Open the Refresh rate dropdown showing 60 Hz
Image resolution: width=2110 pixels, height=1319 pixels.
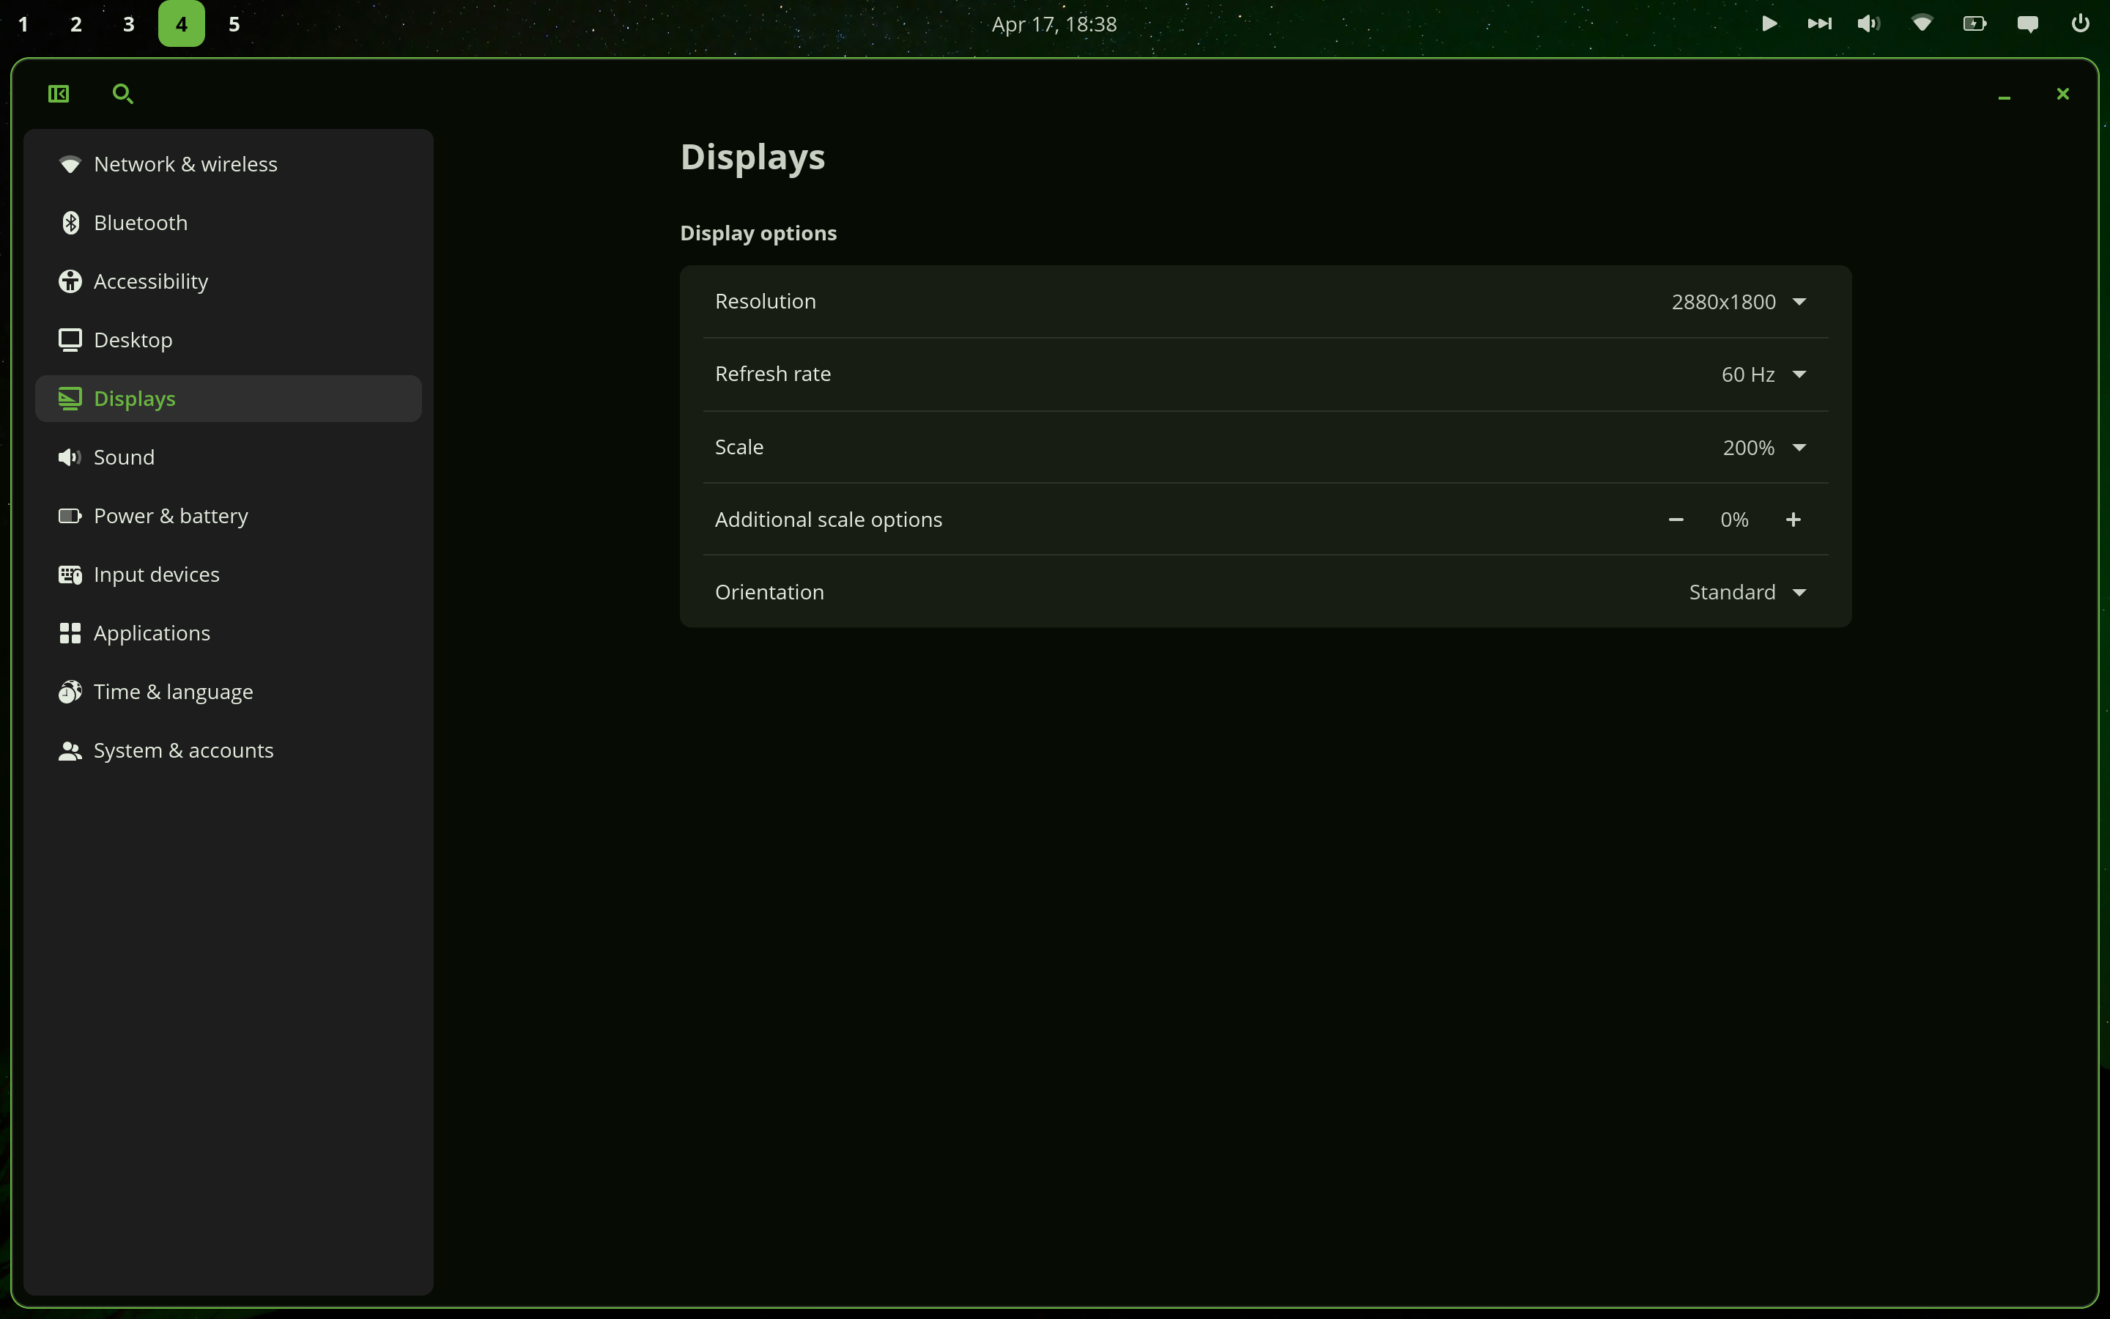(x=1763, y=374)
